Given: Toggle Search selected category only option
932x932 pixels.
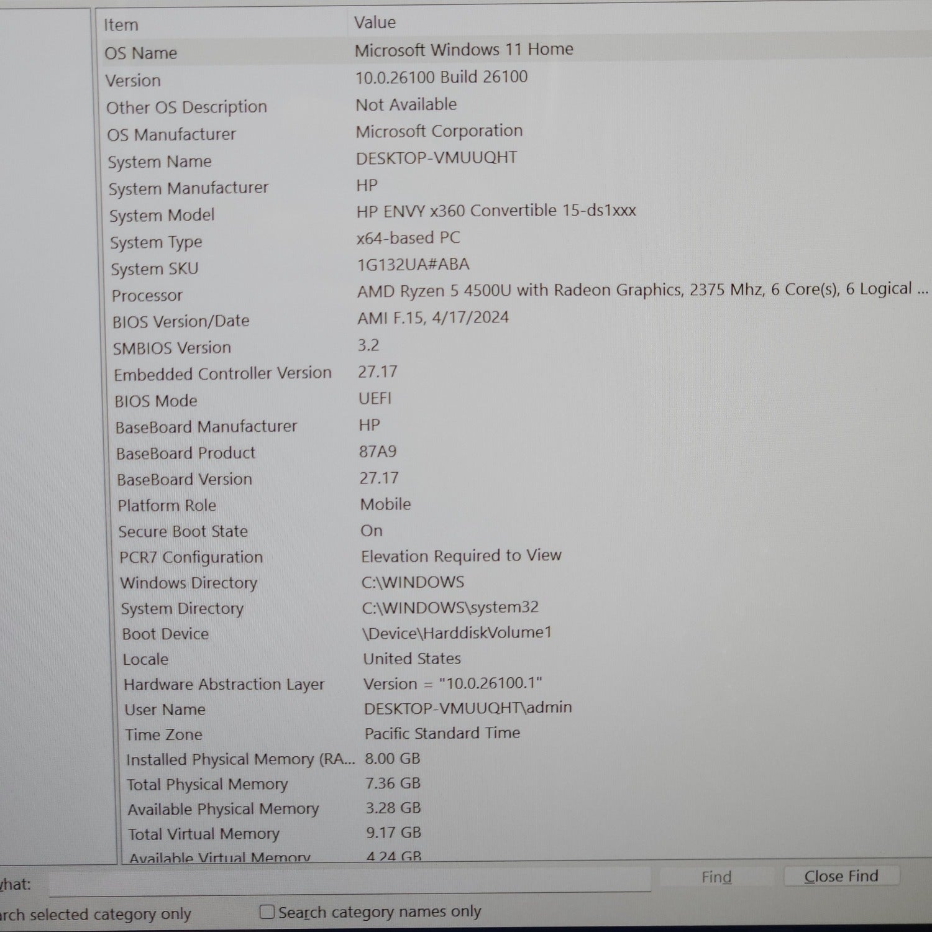Looking at the screenshot, I should pos(93,915).
